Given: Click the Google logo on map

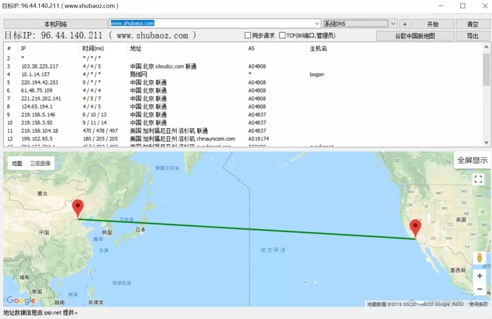Looking at the screenshot, I should click(21, 300).
